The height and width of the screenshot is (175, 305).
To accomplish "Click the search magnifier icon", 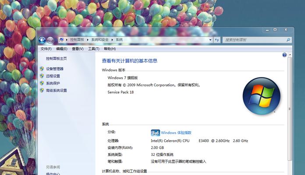I will [288, 40].
